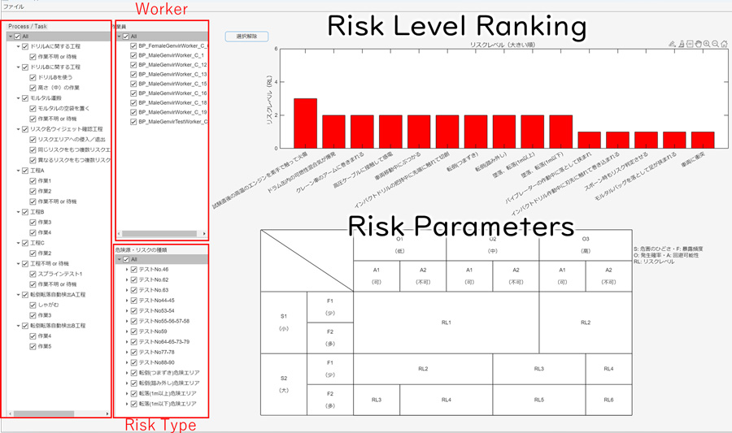Click the tallest red bar at risk level 3
The width and height of the screenshot is (732, 433).
[x=305, y=123]
